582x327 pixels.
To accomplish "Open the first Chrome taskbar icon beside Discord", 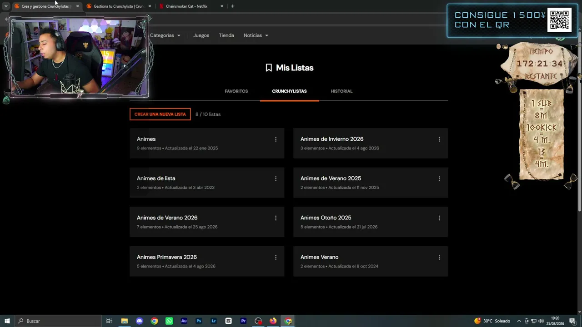I will click(154, 321).
